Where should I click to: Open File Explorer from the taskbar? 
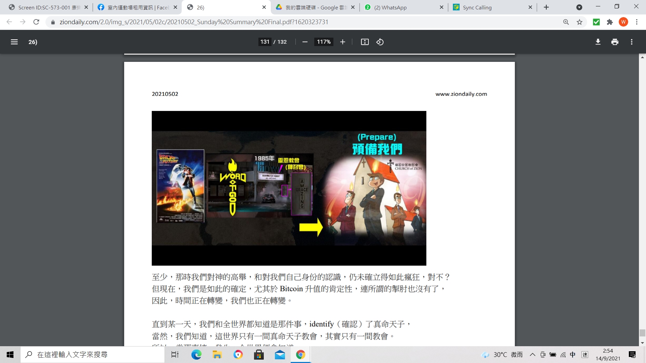click(x=217, y=355)
